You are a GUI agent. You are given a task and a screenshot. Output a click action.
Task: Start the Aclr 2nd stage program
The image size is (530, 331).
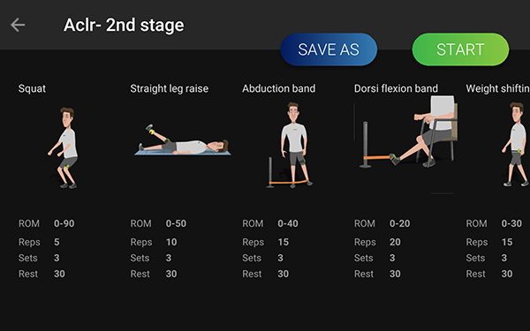(460, 49)
